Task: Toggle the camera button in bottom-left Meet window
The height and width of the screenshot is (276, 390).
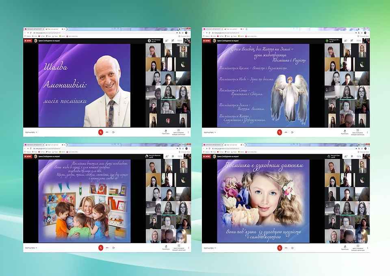Action: click(113, 248)
